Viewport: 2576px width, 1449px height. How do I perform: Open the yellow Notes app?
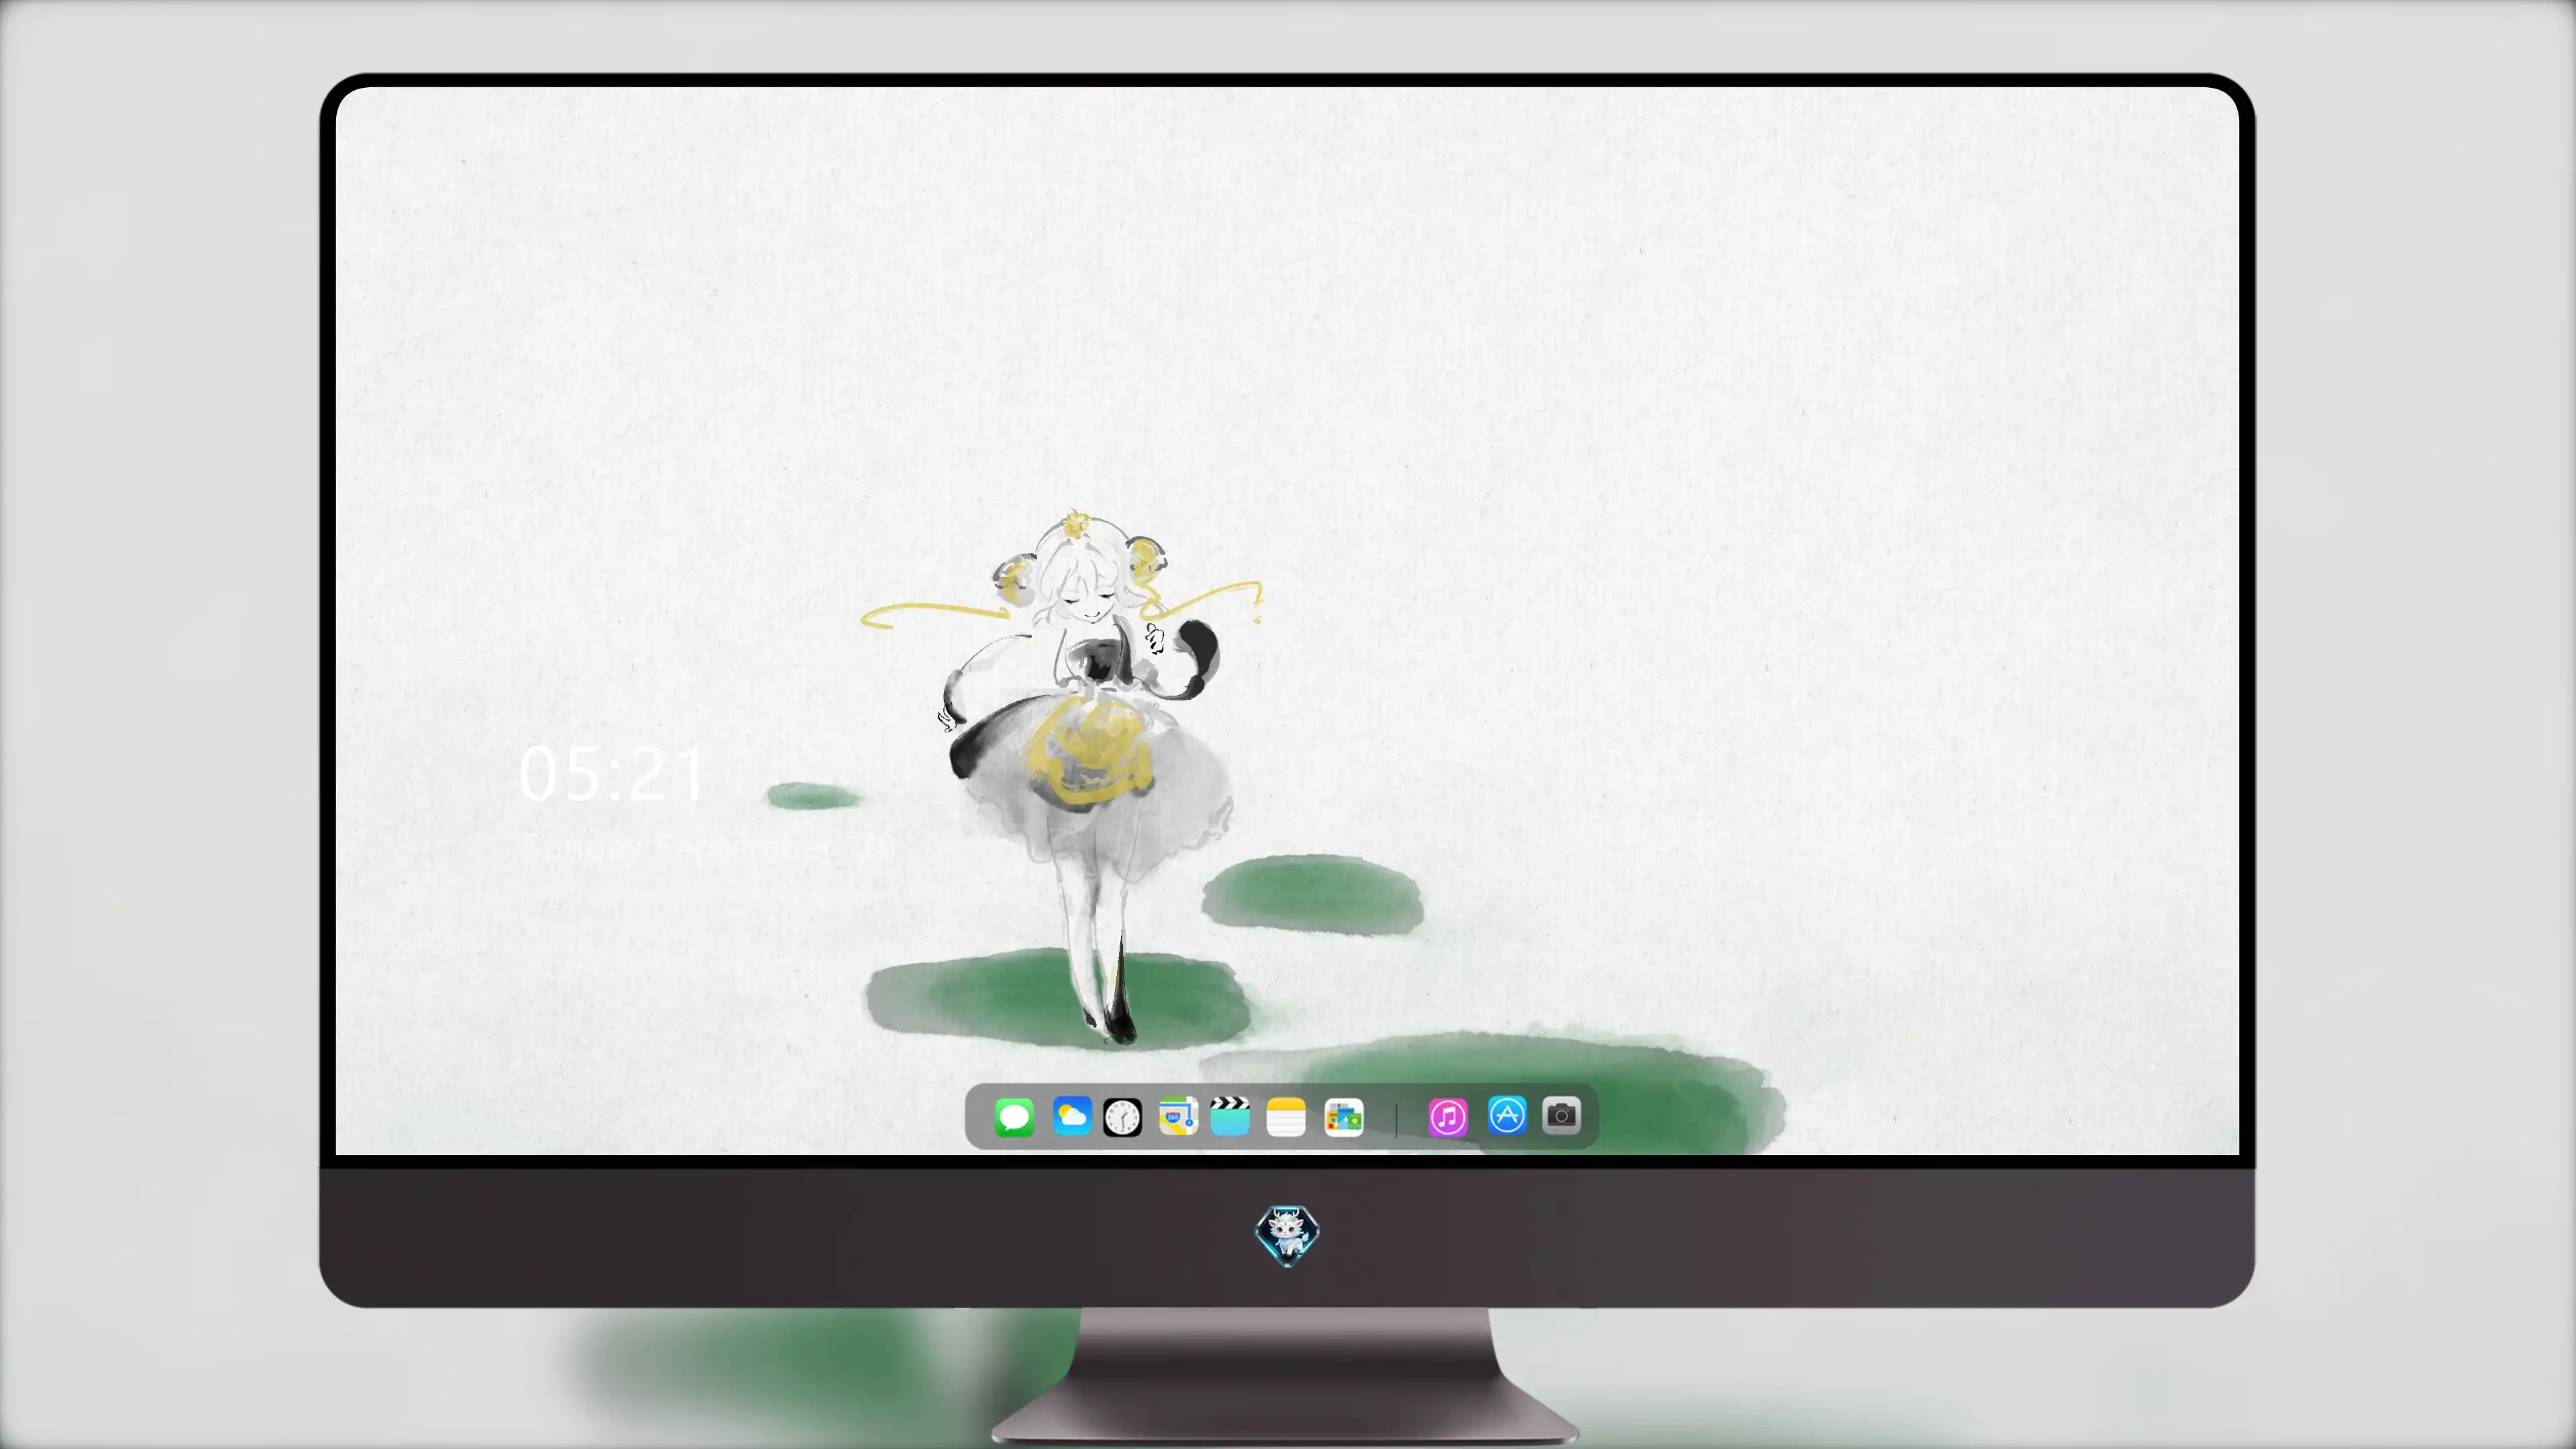coord(1286,1117)
